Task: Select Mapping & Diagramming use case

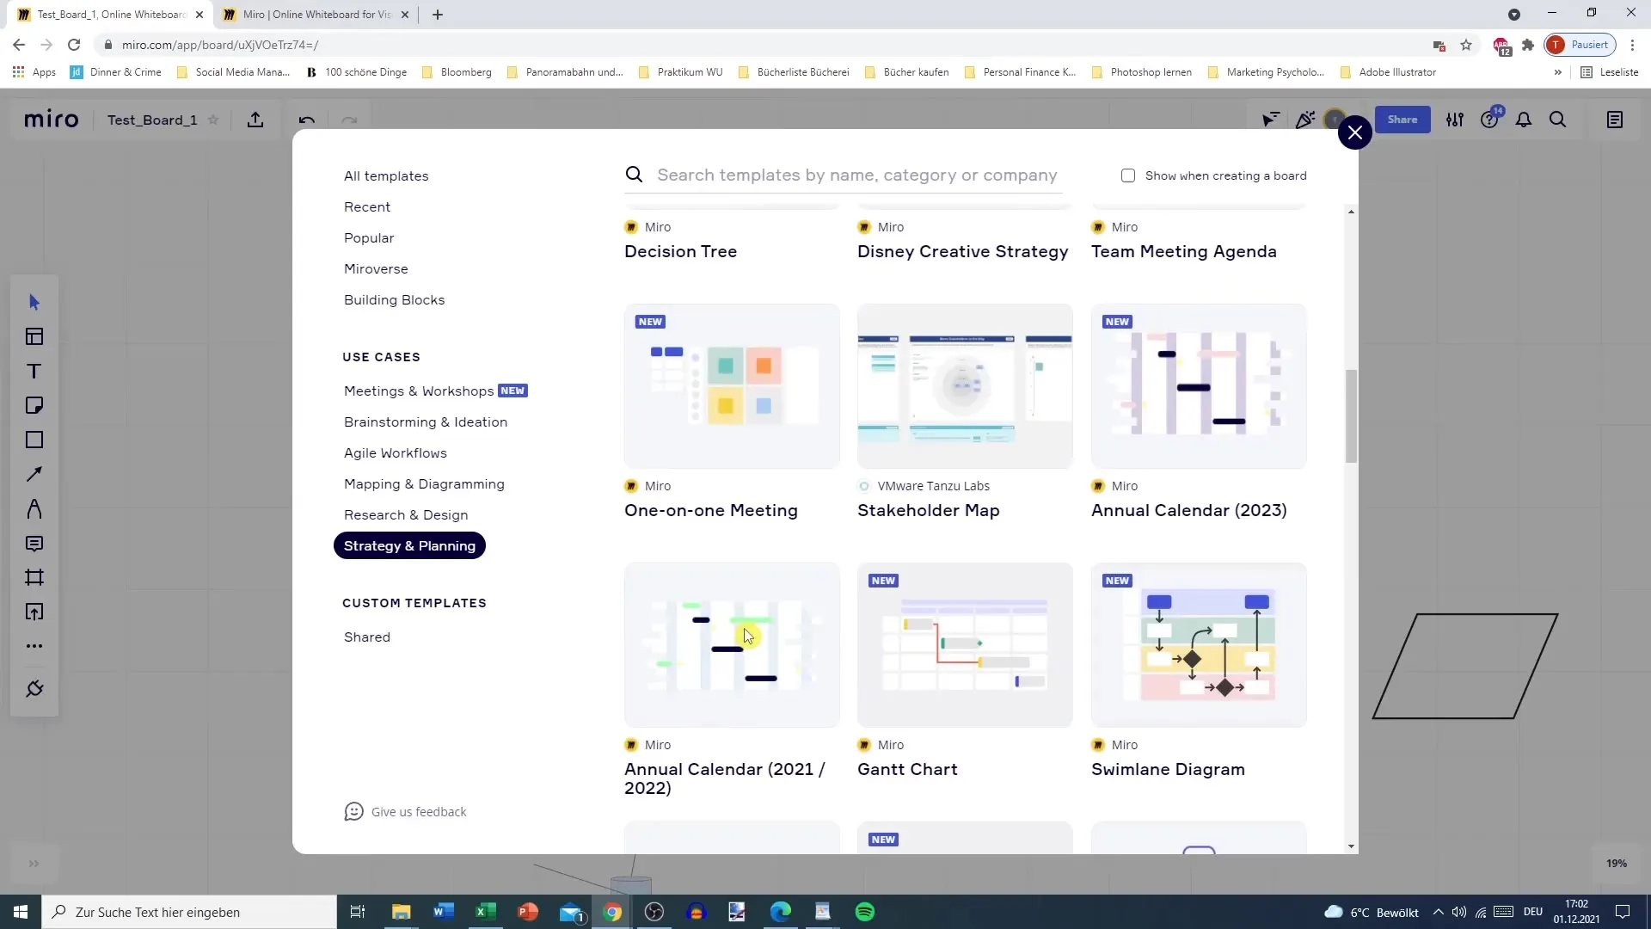Action: [424, 483]
